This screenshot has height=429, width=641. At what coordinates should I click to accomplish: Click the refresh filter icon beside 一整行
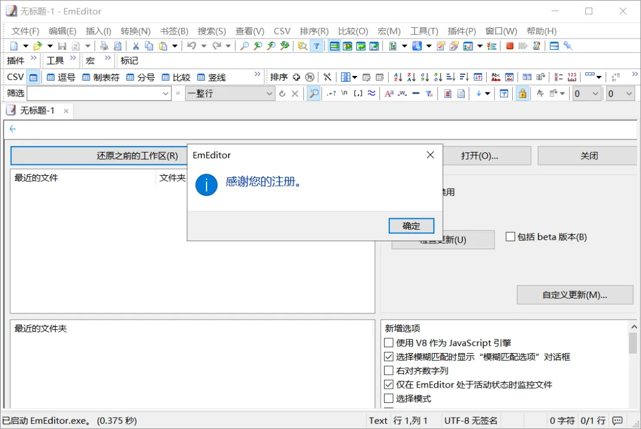tap(282, 94)
